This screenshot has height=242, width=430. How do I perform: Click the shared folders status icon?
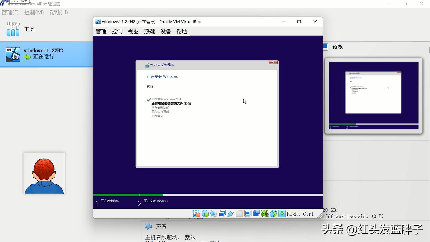(239, 214)
